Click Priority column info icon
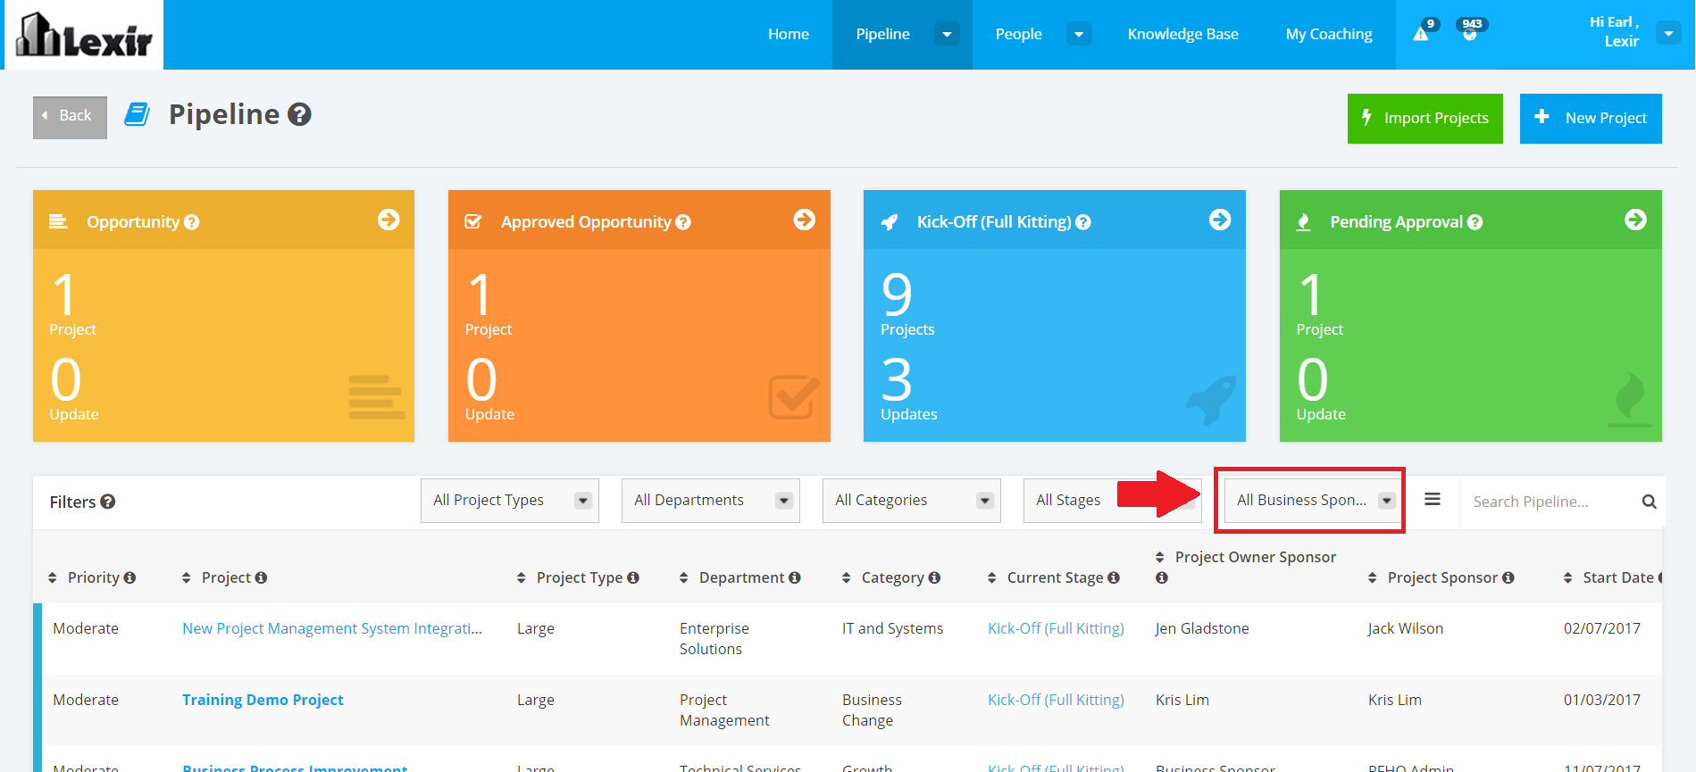Image resolution: width=1696 pixels, height=772 pixels. pos(129,577)
